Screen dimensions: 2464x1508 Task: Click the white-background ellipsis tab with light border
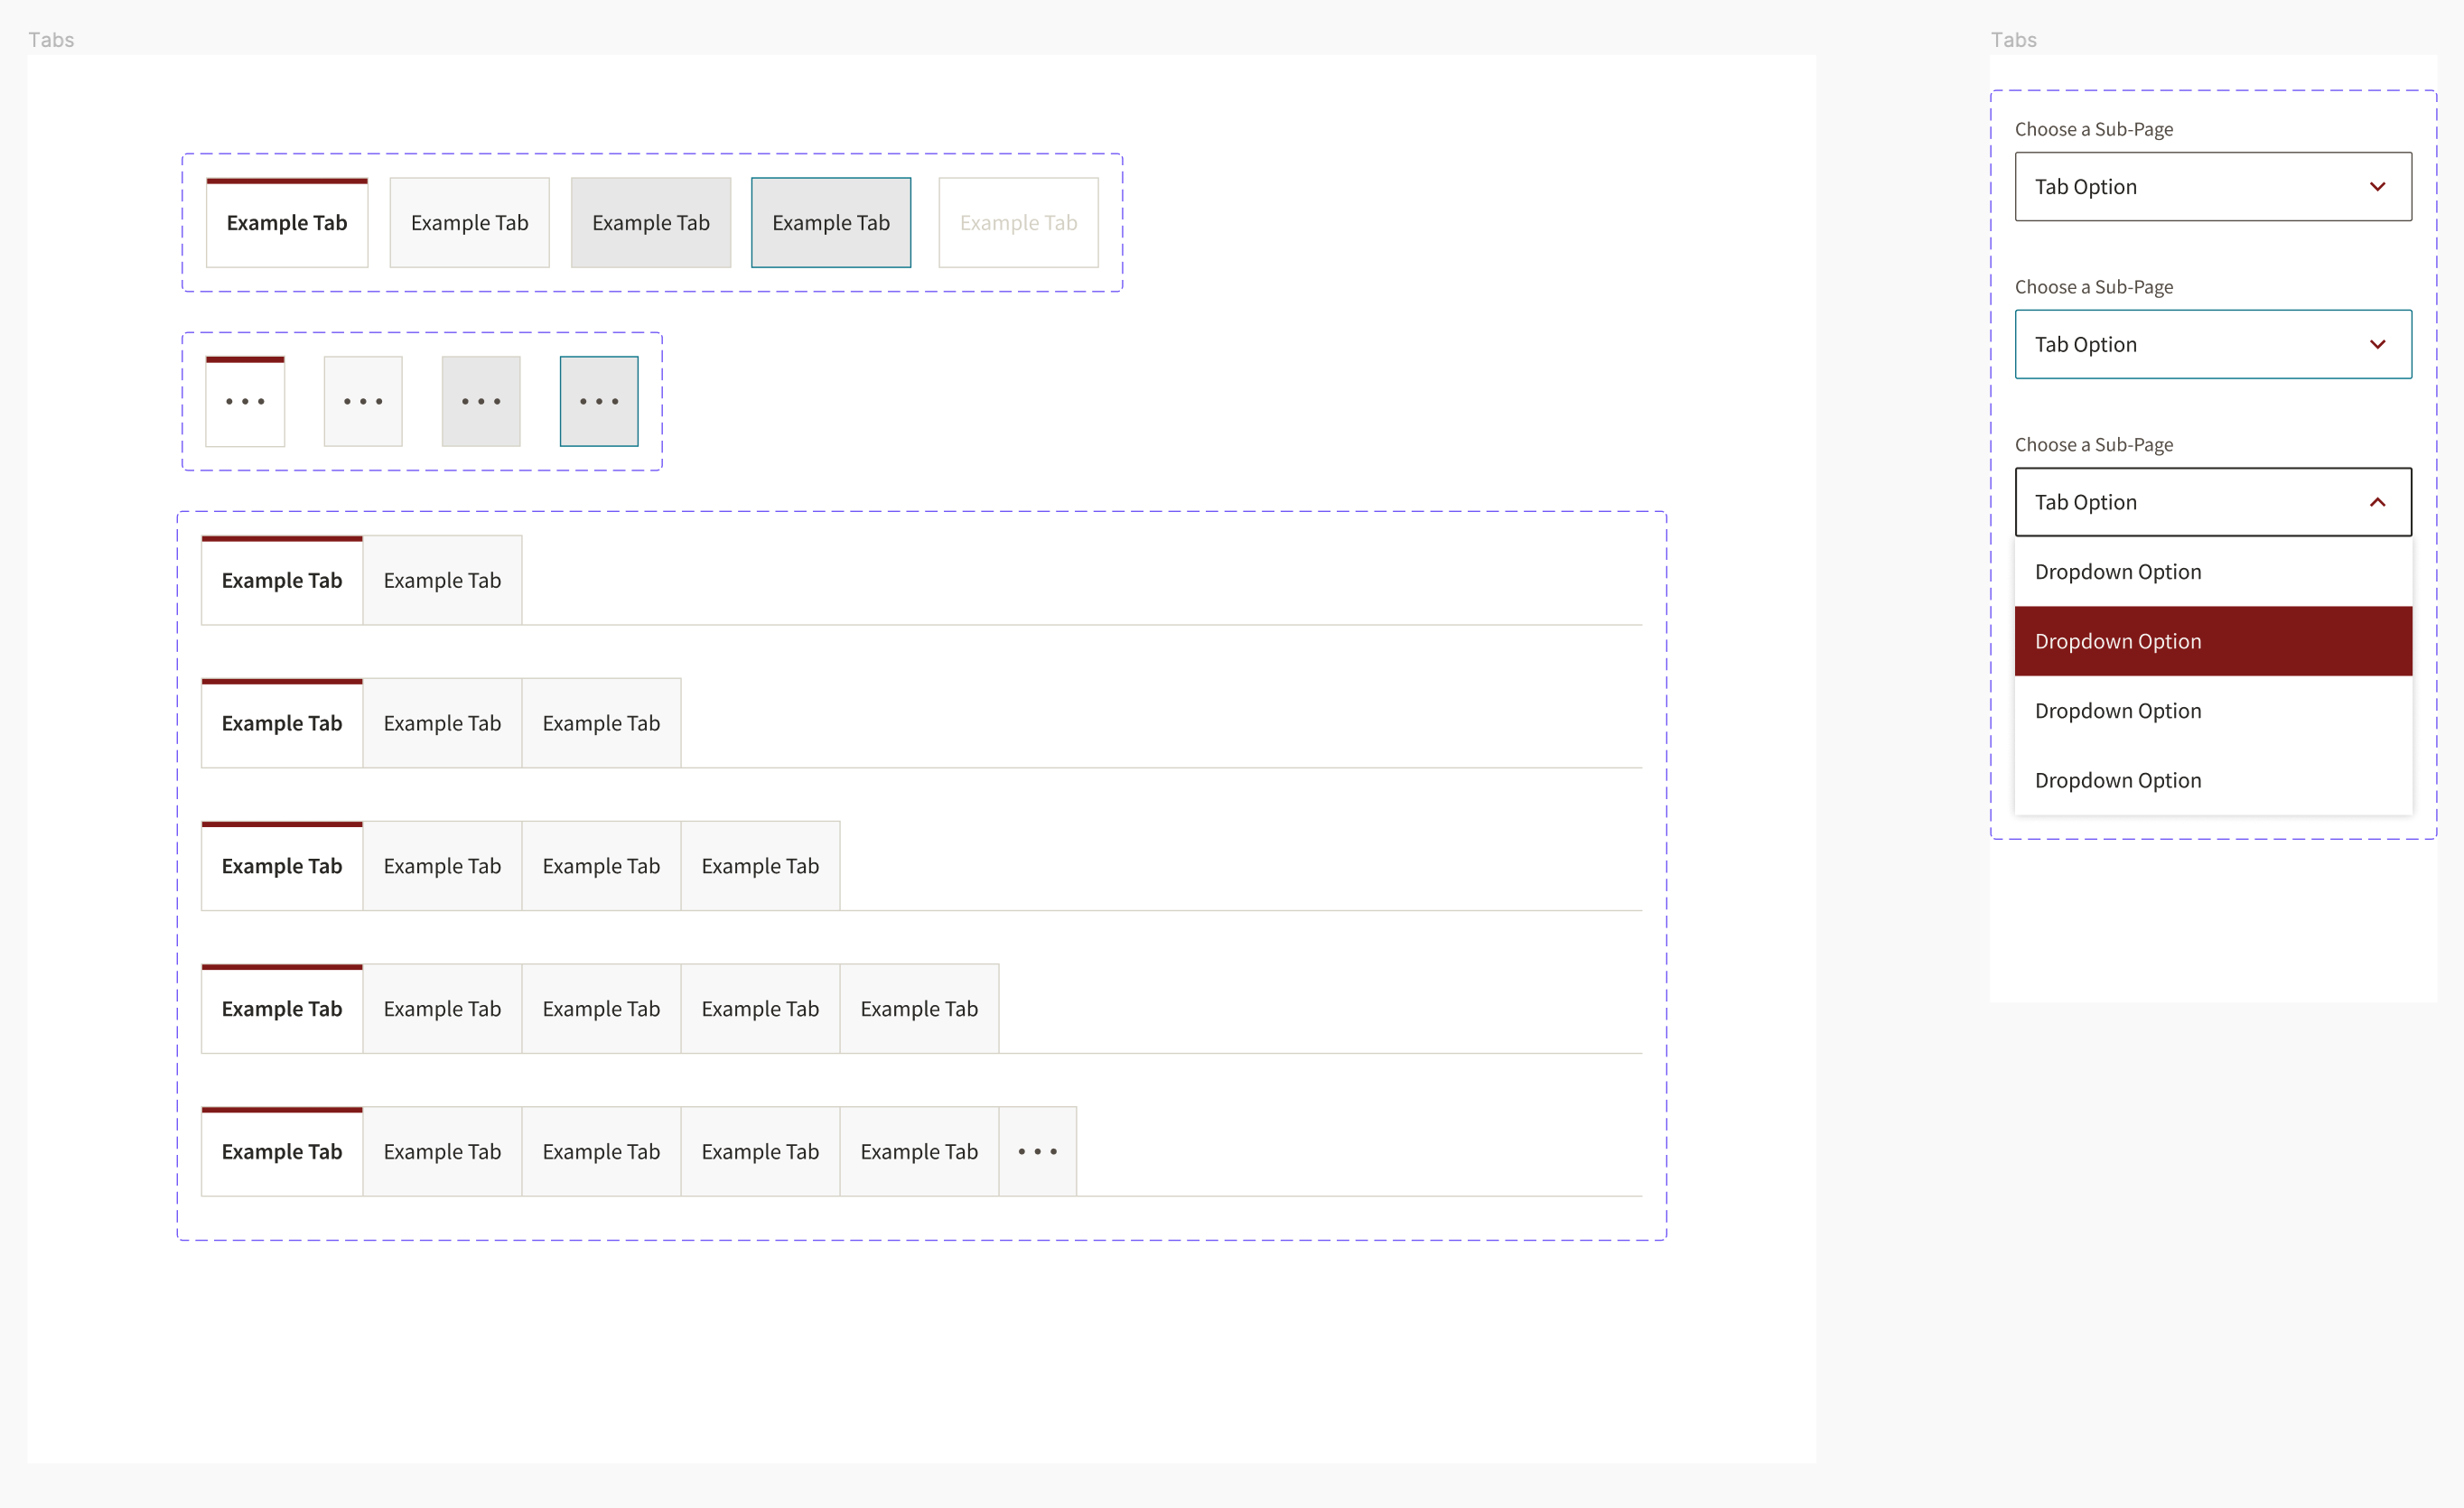point(363,401)
